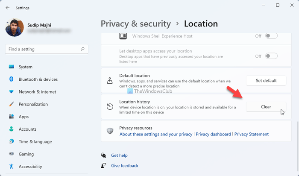Screen dimensions: 299x176
Task: Toggle desktop apps location access switch
Action: click(271, 56)
